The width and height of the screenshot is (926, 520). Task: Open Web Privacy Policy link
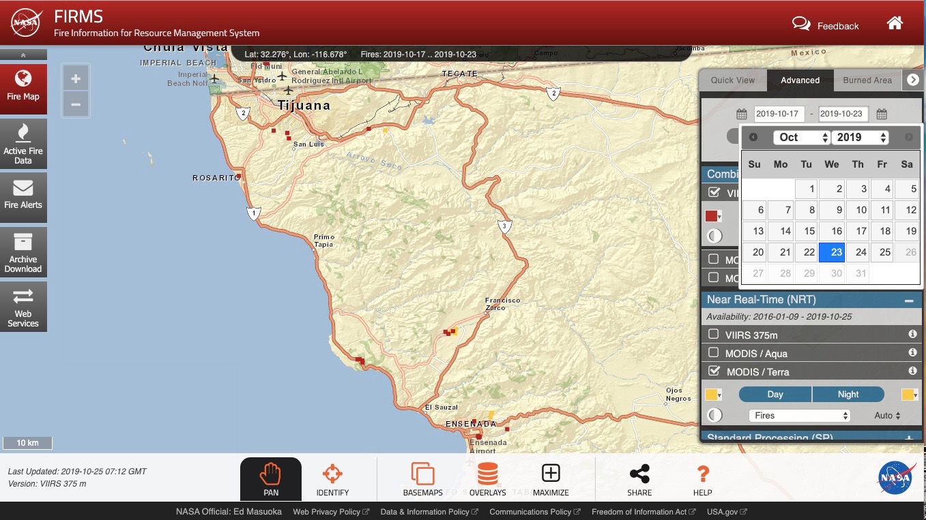point(331,512)
